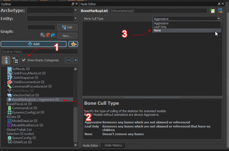This screenshot has height=151, width=229.
Task: Click the ScratchArea icon
Action: 10,91
